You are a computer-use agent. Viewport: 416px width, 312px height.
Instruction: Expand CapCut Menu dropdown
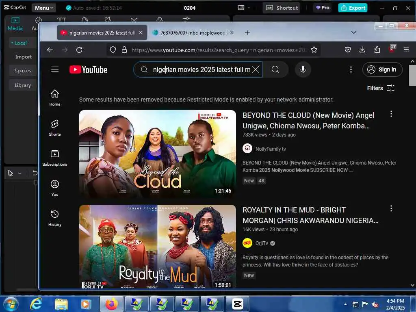click(x=44, y=8)
